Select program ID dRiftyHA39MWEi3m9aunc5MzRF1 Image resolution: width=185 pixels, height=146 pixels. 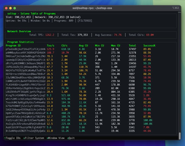26,63
